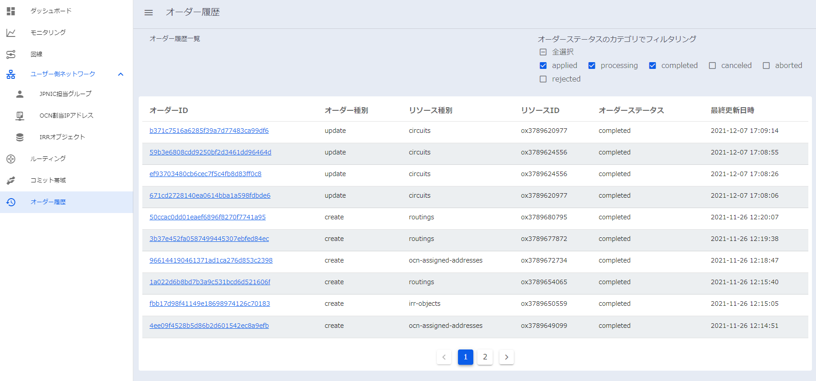
Task: Go to page 2 of orders
Action: click(485, 357)
